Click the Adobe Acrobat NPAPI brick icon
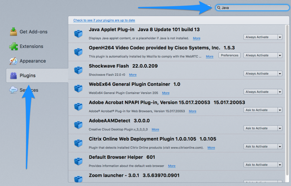Viewport: 291px width, 186px height. click(x=78, y=106)
